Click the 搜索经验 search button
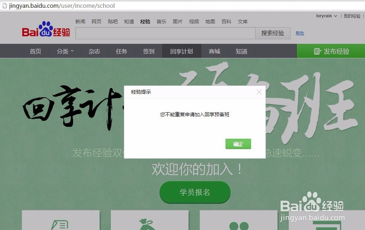The height and width of the screenshot is (230, 365). [x=273, y=33]
